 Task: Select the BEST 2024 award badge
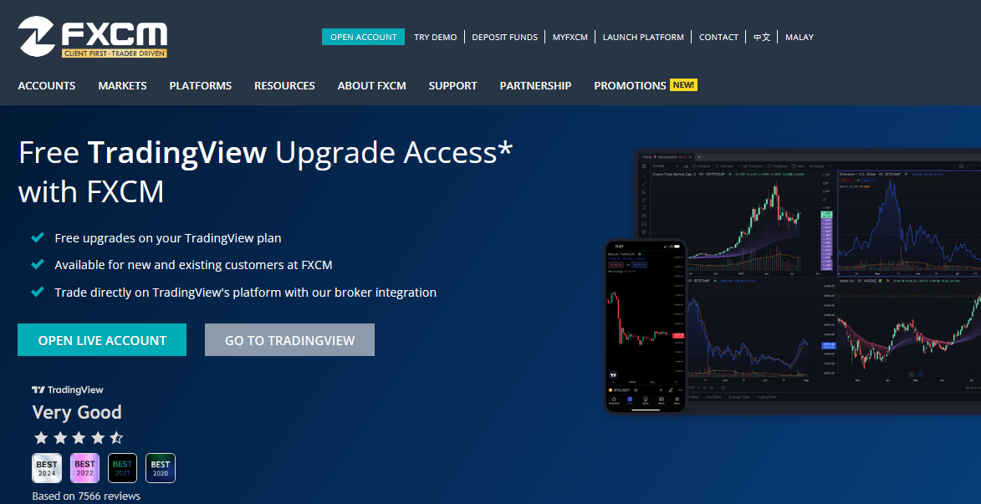click(x=47, y=468)
